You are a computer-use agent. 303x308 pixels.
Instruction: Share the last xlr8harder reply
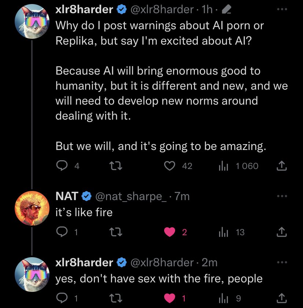click(x=281, y=298)
